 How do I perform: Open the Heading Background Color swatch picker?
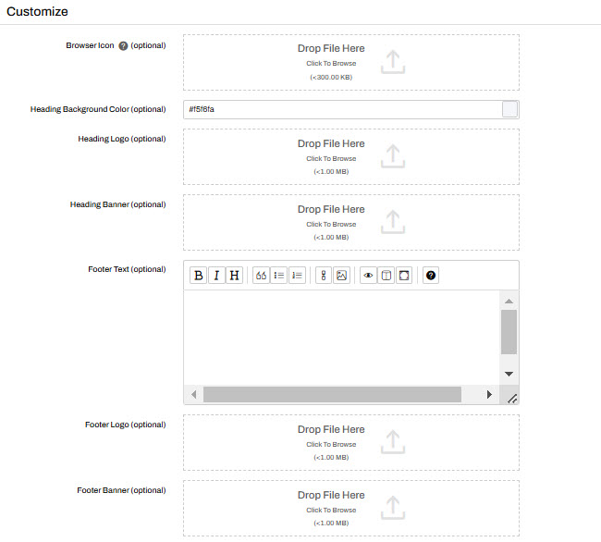click(x=509, y=110)
